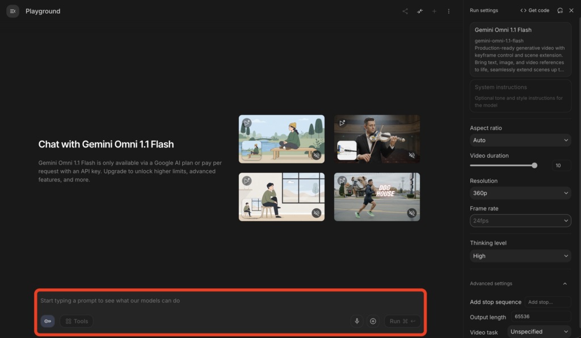Open the girl on park bench thumbnail
The height and width of the screenshot is (338, 581).
(x=281, y=139)
